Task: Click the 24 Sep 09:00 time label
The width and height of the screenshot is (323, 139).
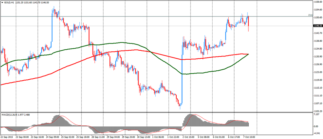Action: click(x=53, y=136)
